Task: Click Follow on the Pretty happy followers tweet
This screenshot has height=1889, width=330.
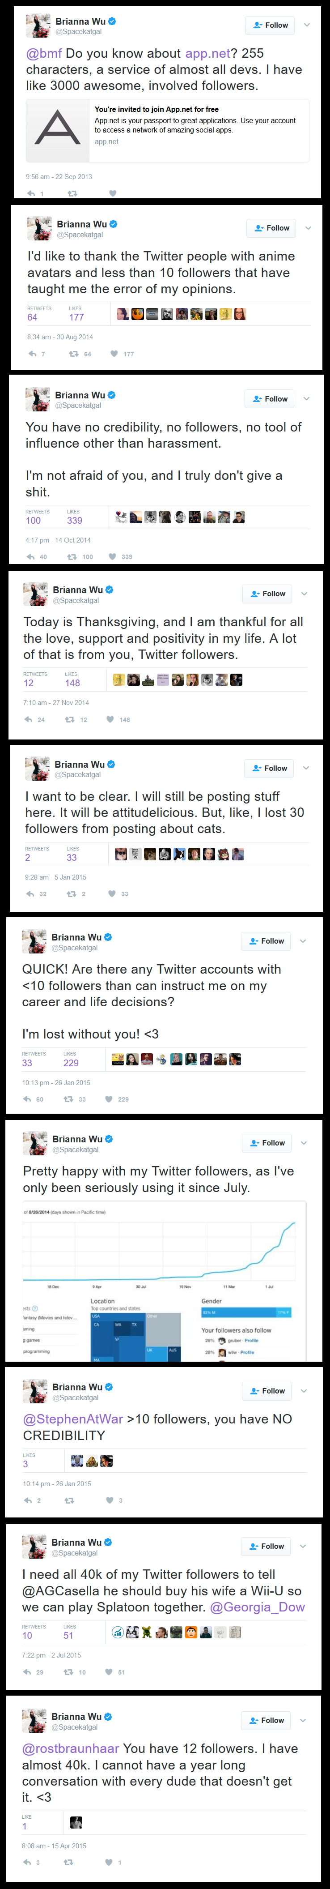Action: 268,1143
